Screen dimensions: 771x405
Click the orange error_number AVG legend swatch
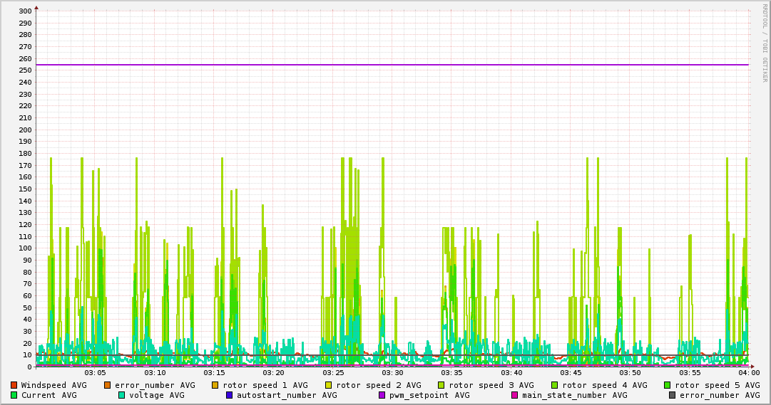tap(108, 385)
